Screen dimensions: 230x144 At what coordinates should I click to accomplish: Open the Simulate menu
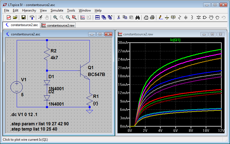point(57,10)
